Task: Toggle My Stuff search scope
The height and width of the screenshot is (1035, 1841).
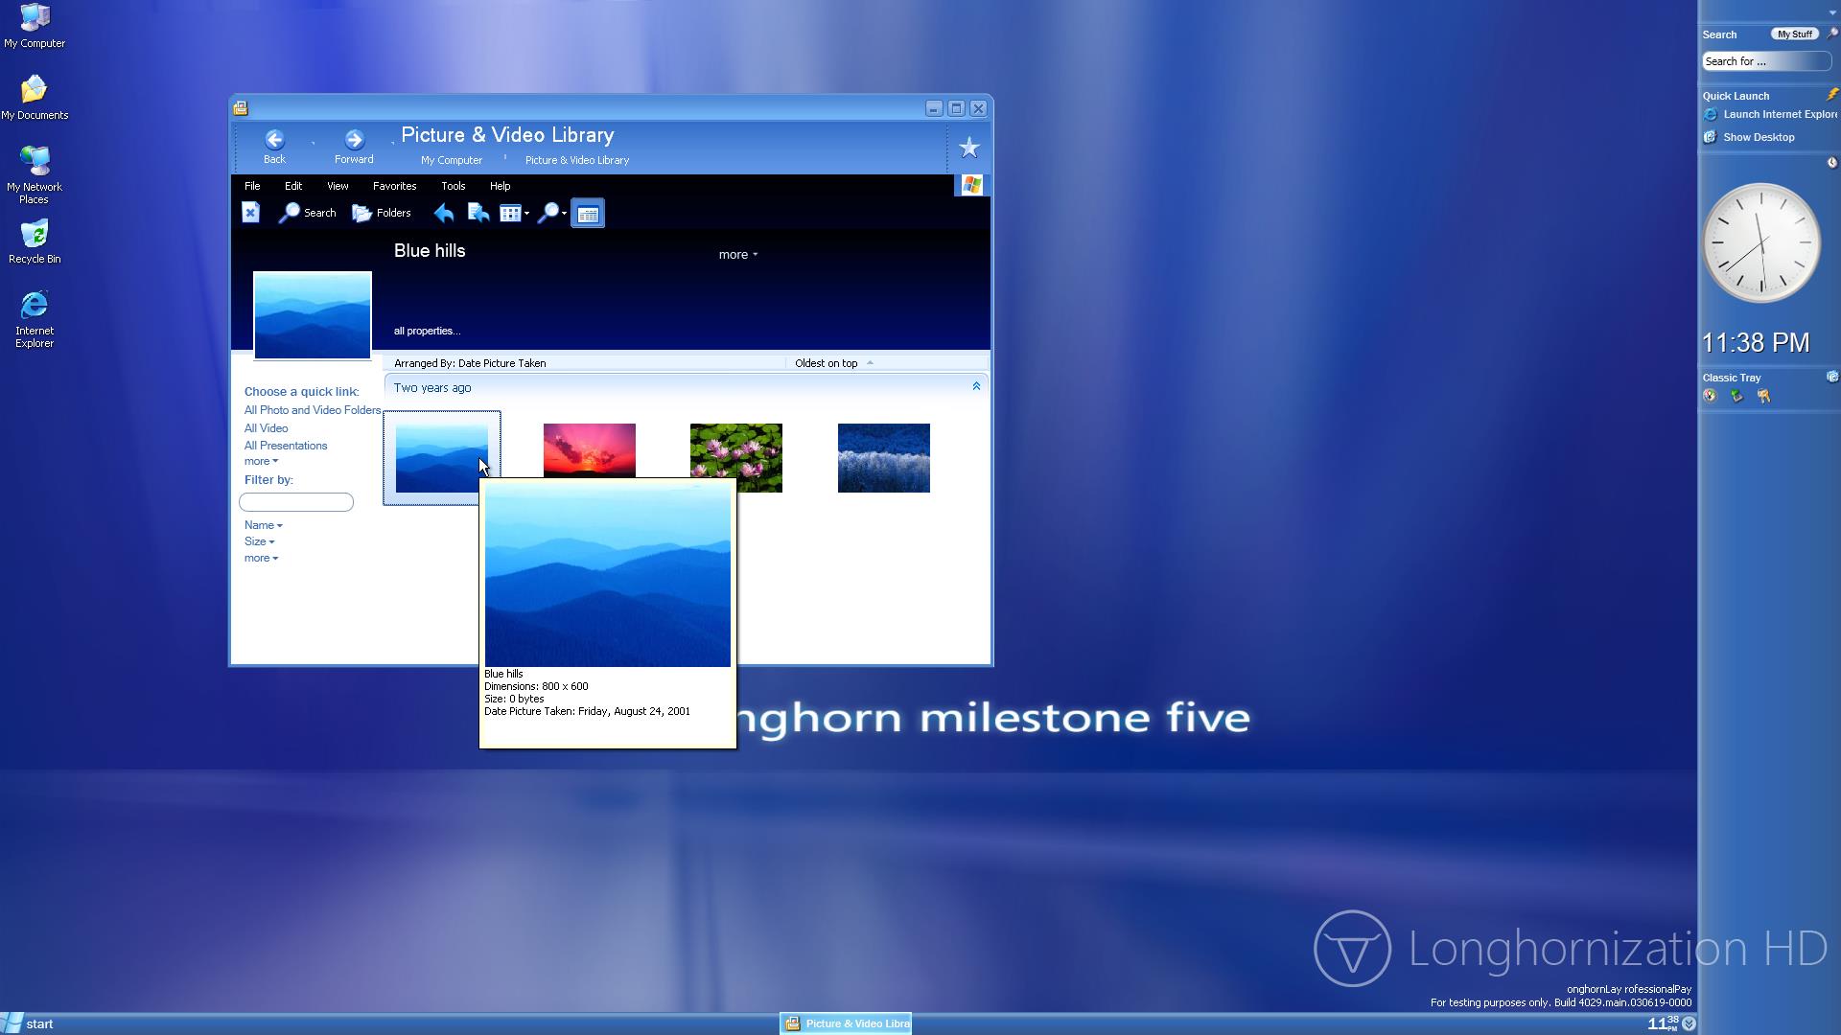Action: [1794, 34]
